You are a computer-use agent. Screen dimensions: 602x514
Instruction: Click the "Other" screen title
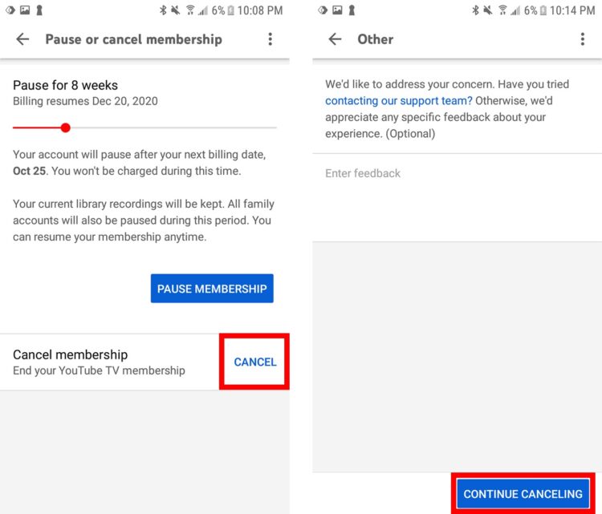pyautogui.click(x=376, y=39)
